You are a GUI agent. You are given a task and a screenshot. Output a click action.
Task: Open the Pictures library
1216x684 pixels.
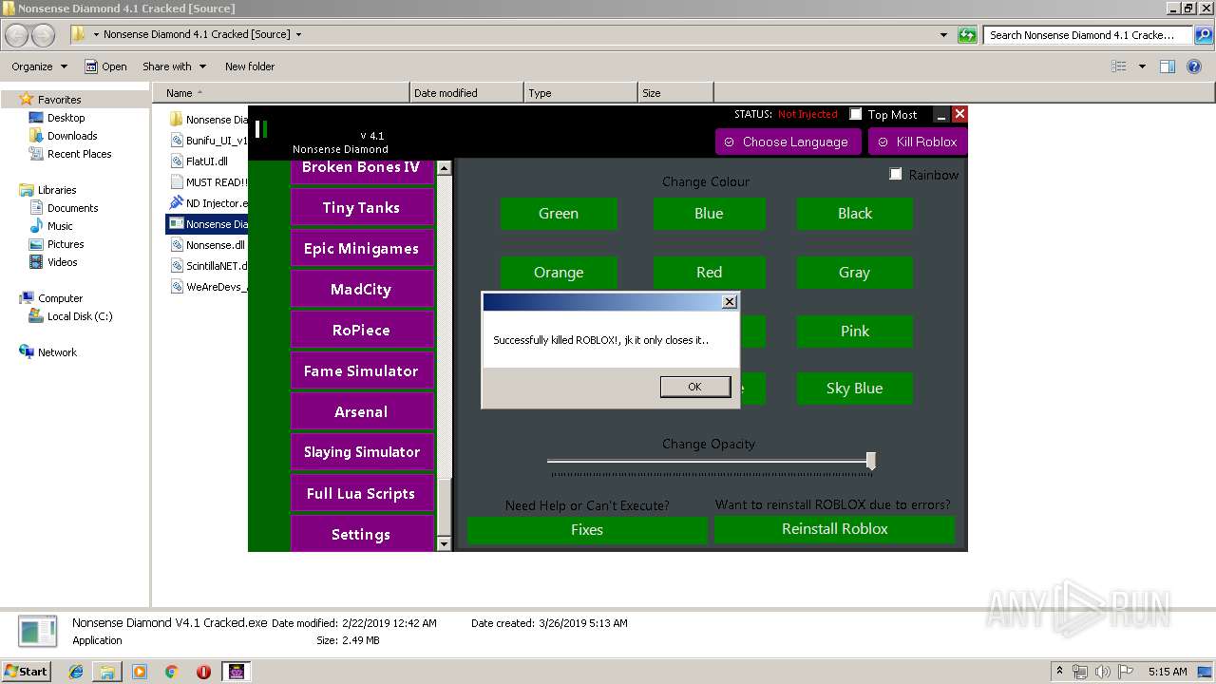pos(66,244)
